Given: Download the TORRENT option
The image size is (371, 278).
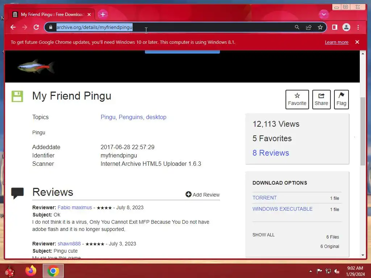Looking at the screenshot, I should 264,198.
